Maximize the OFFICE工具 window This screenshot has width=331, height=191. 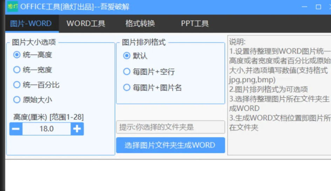click(318, 7)
